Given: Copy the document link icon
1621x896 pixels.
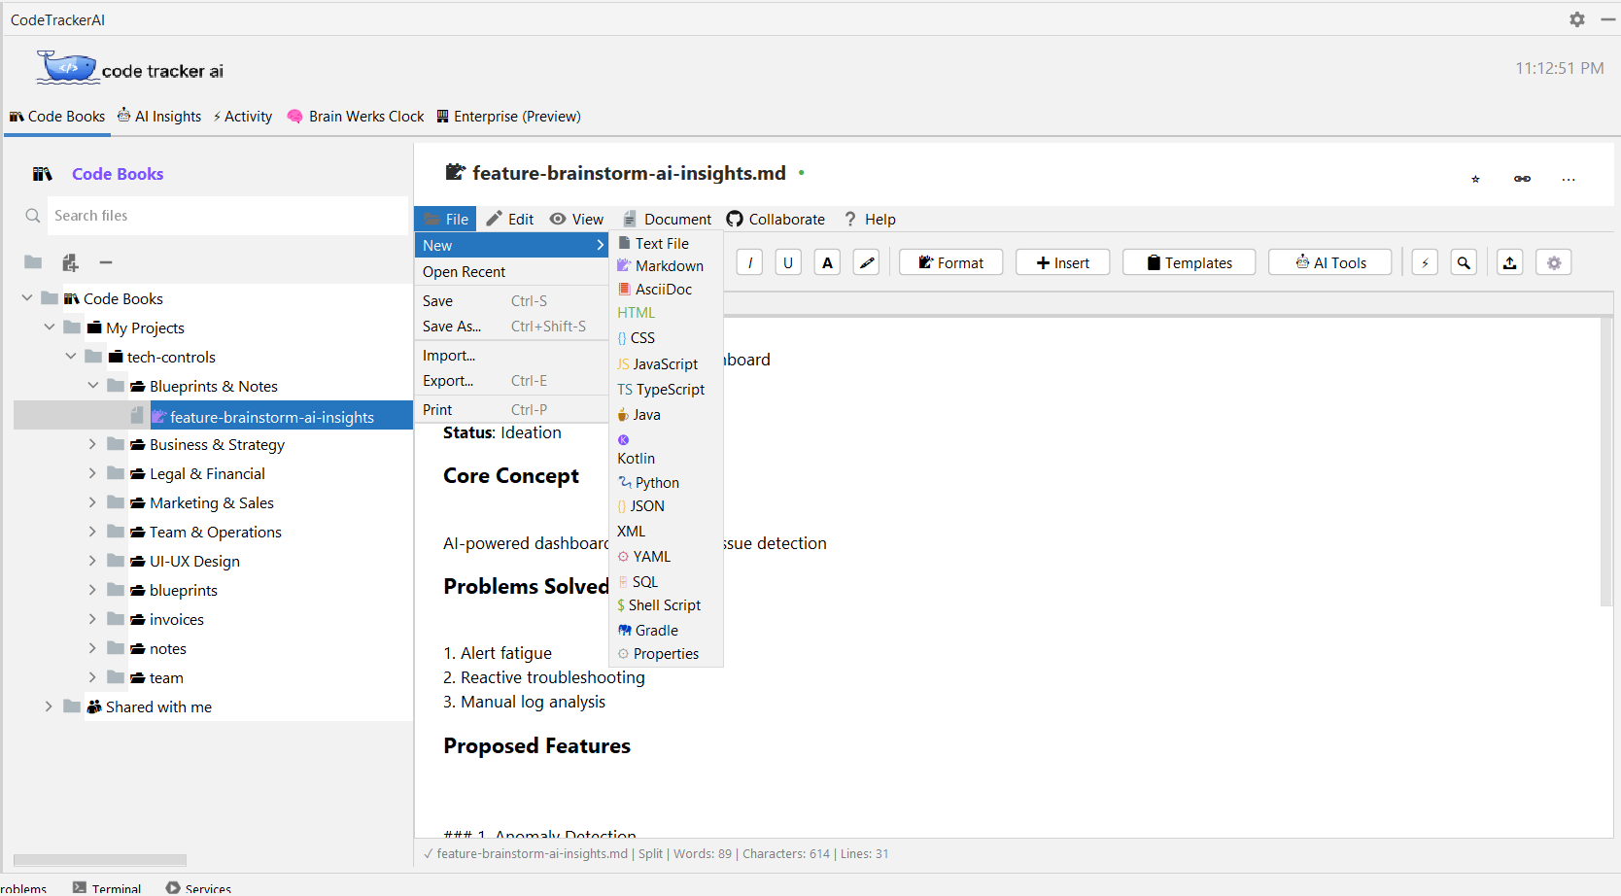Looking at the screenshot, I should pos(1522,179).
